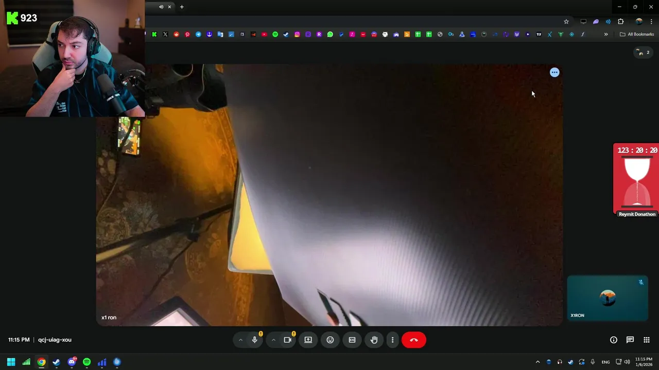This screenshot has width=659, height=370.
Task: Open the X (Twitter) bookmark
Action: pyautogui.click(x=165, y=34)
